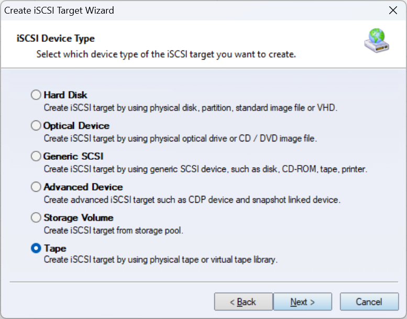This screenshot has width=407, height=319.
Task: Cancel the iSCSI target wizard
Action: pos(369,302)
